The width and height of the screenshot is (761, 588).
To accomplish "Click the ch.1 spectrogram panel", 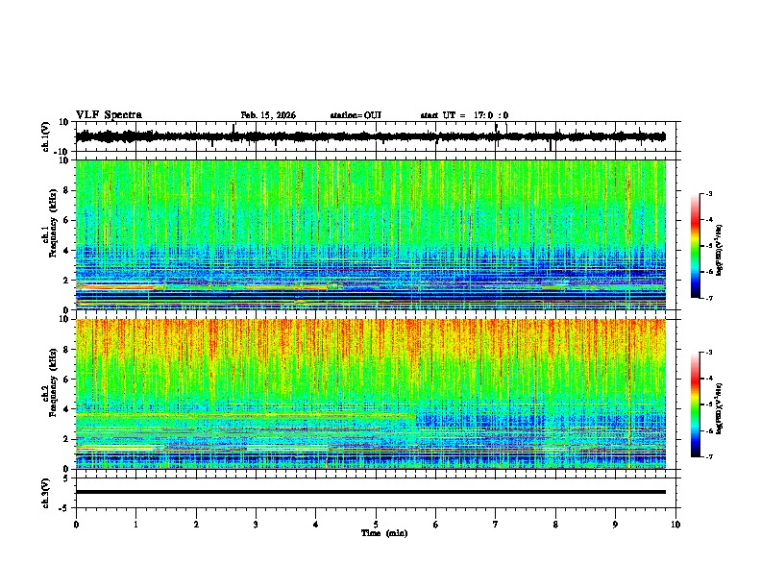I will 371,234.
